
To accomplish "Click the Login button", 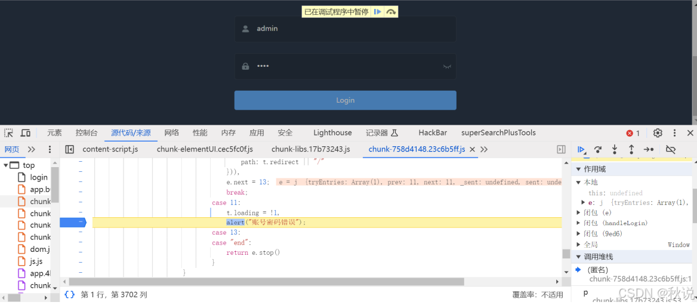I will coord(346,100).
